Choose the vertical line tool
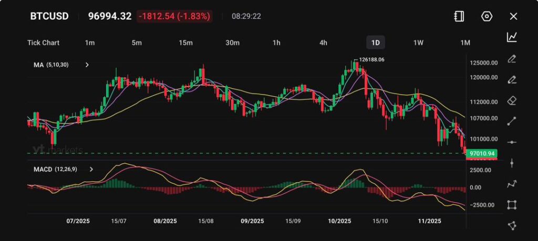This screenshot has height=241, width=538. [512, 163]
